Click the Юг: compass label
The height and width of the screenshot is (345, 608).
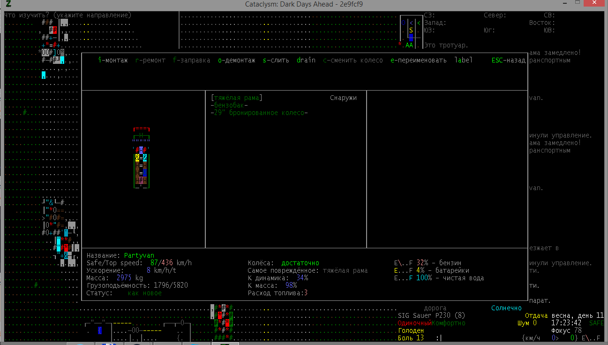490,30
